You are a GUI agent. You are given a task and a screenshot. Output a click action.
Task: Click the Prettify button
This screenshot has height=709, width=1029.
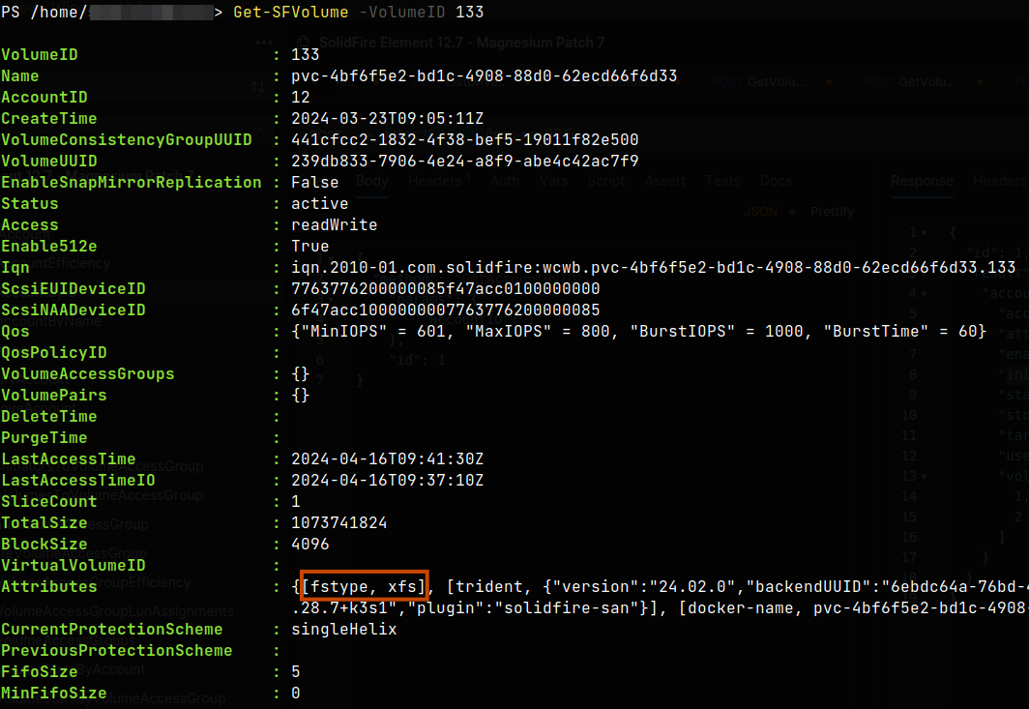click(832, 212)
